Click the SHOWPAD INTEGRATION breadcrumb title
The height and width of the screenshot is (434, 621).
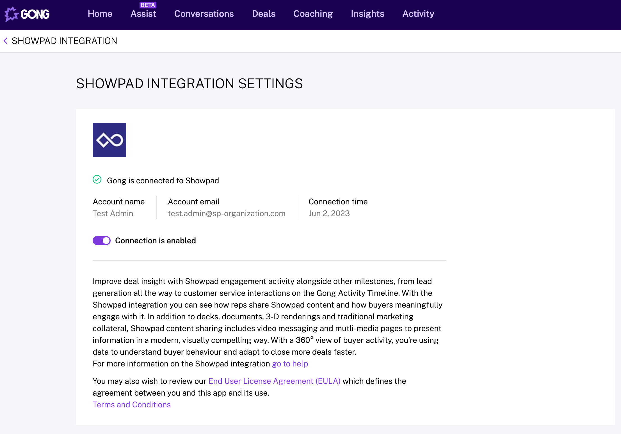pyautogui.click(x=65, y=41)
